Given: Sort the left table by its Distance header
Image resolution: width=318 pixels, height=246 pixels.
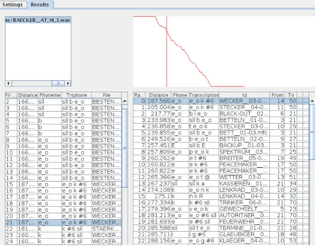Looking at the screenshot, I should click(28, 95).
